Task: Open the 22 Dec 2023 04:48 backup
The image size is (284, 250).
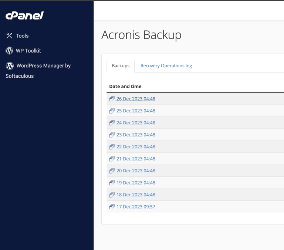Action: click(136, 146)
